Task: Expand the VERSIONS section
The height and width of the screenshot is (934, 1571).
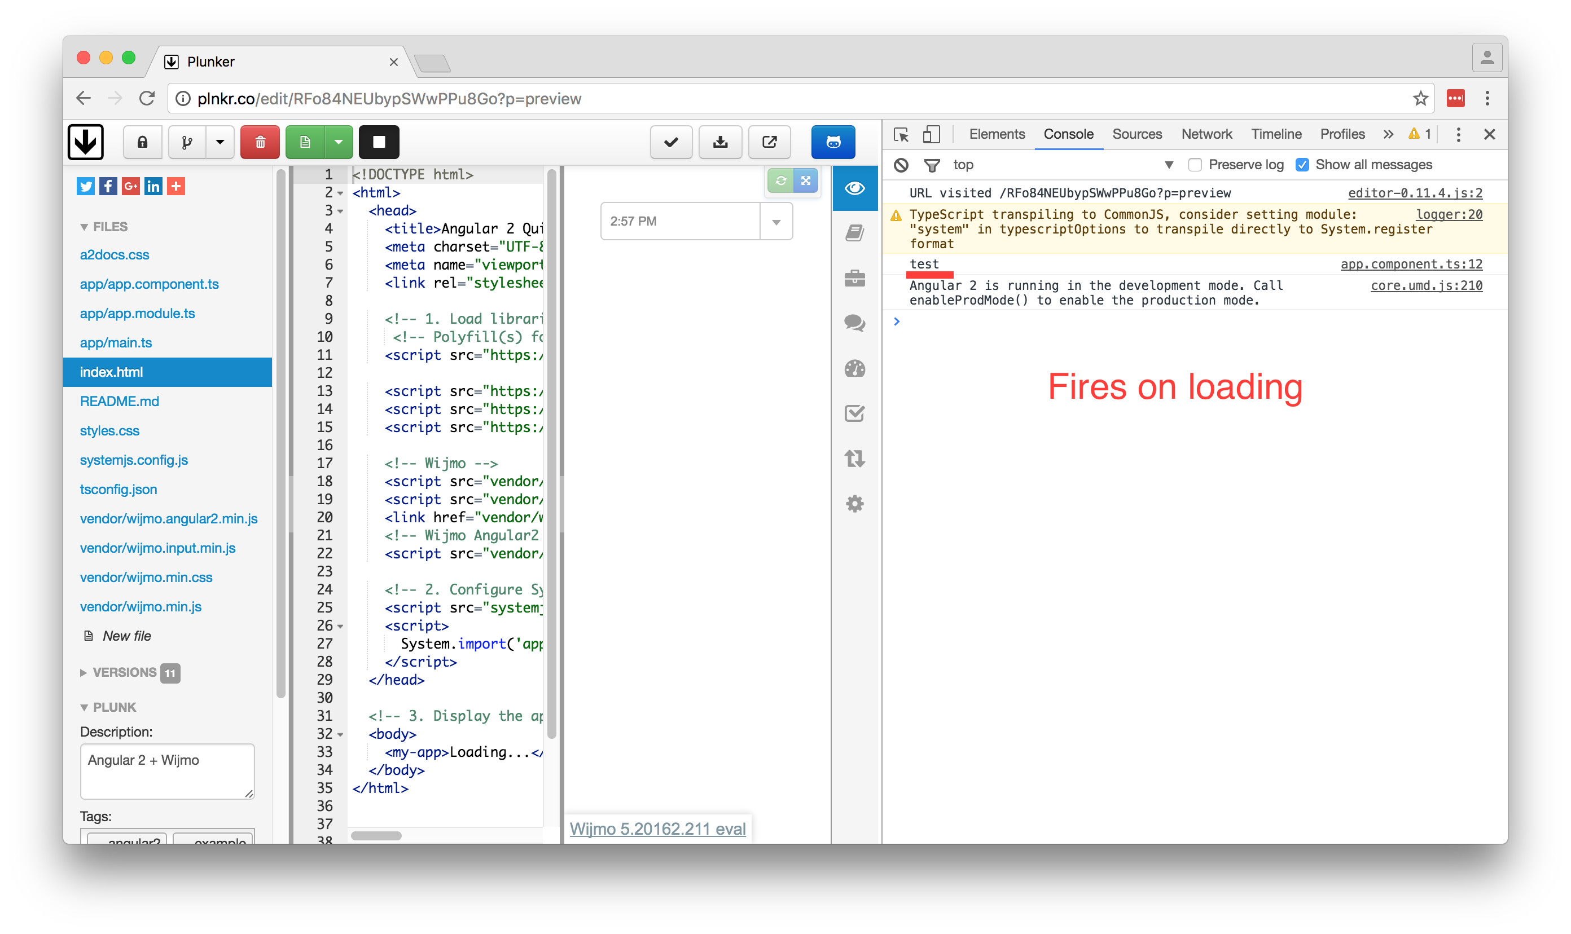Action: (x=84, y=673)
